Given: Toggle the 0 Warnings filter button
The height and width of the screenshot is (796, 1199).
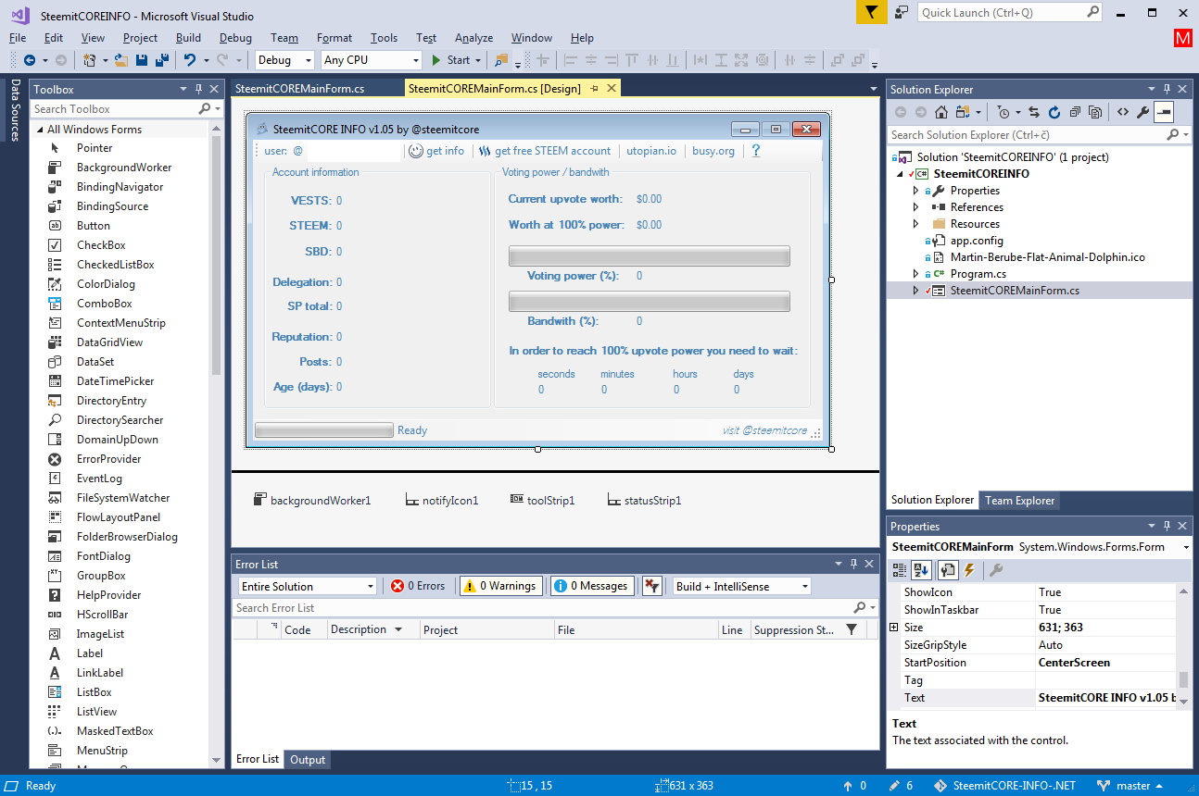Looking at the screenshot, I should tap(501, 586).
